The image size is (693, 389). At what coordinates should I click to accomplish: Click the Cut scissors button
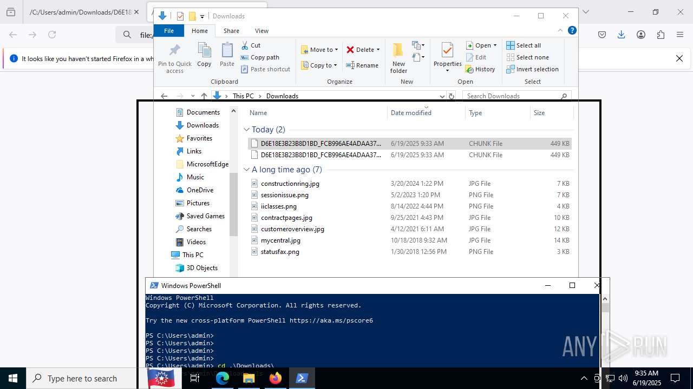(251, 45)
